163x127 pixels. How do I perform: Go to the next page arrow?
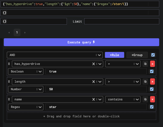pos(25,32)
